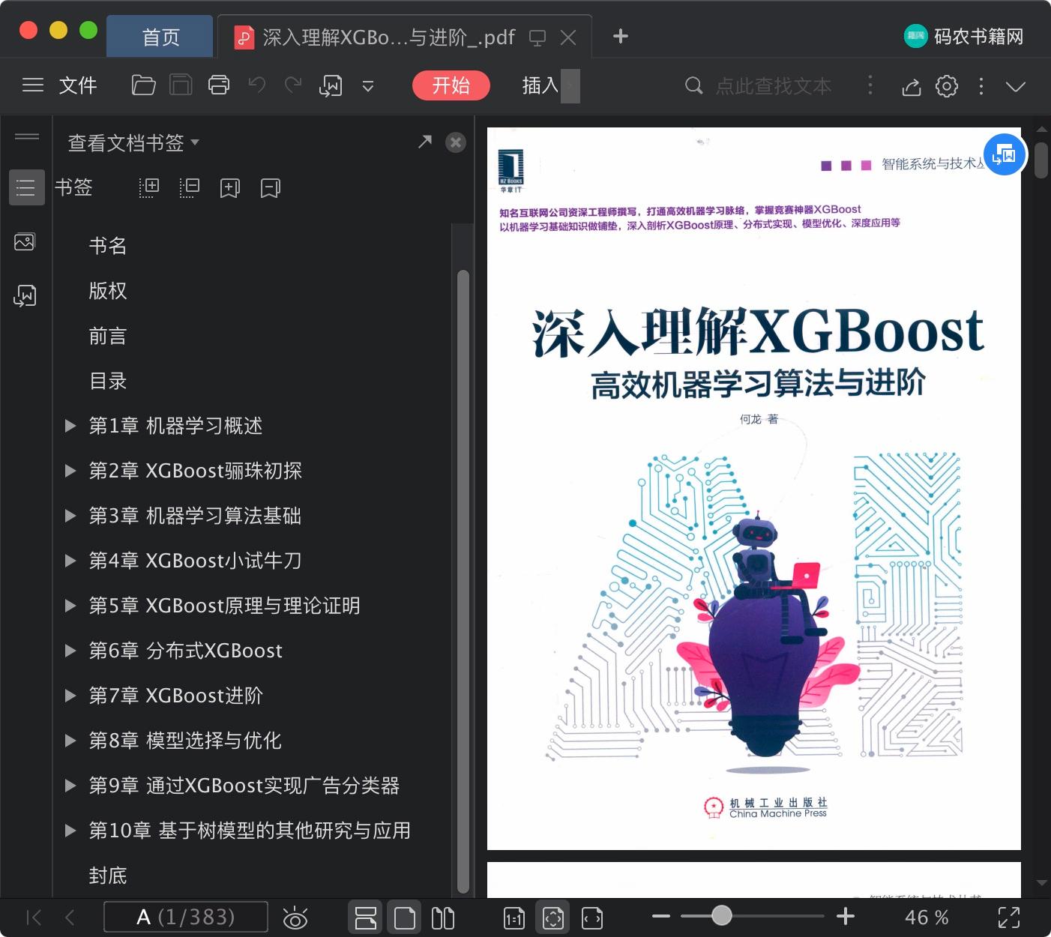Pop out the bookmark panel arrow
The image size is (1051, 937).
425,142
